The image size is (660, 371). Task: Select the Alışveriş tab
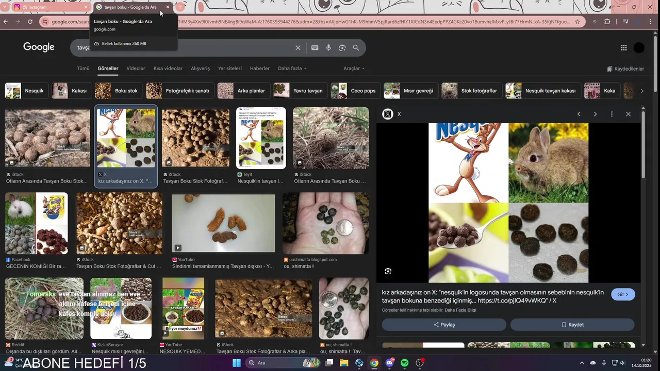(x=201, y=69)
